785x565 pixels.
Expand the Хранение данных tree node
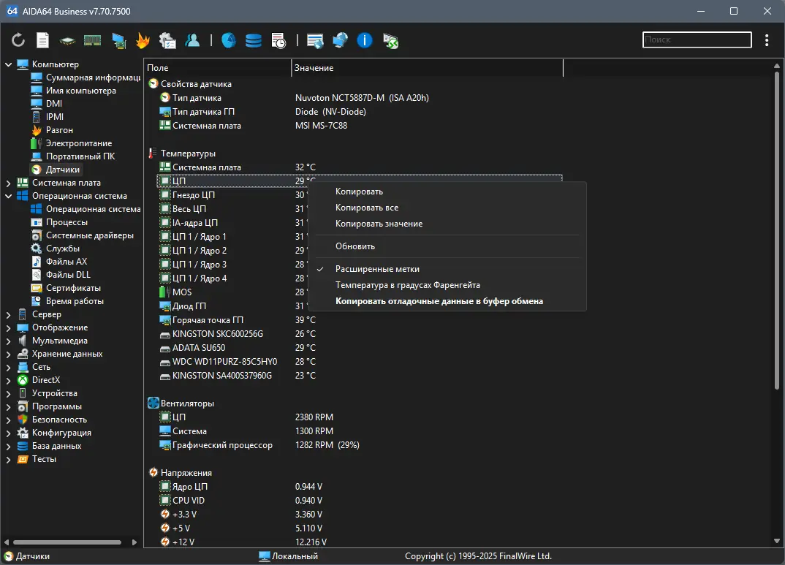(8, 354)
